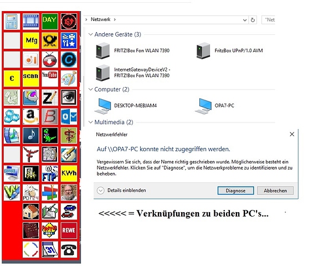
Task: Open the yellow scan shortcut
Action: pyautogui.click(x=30, y=78)
